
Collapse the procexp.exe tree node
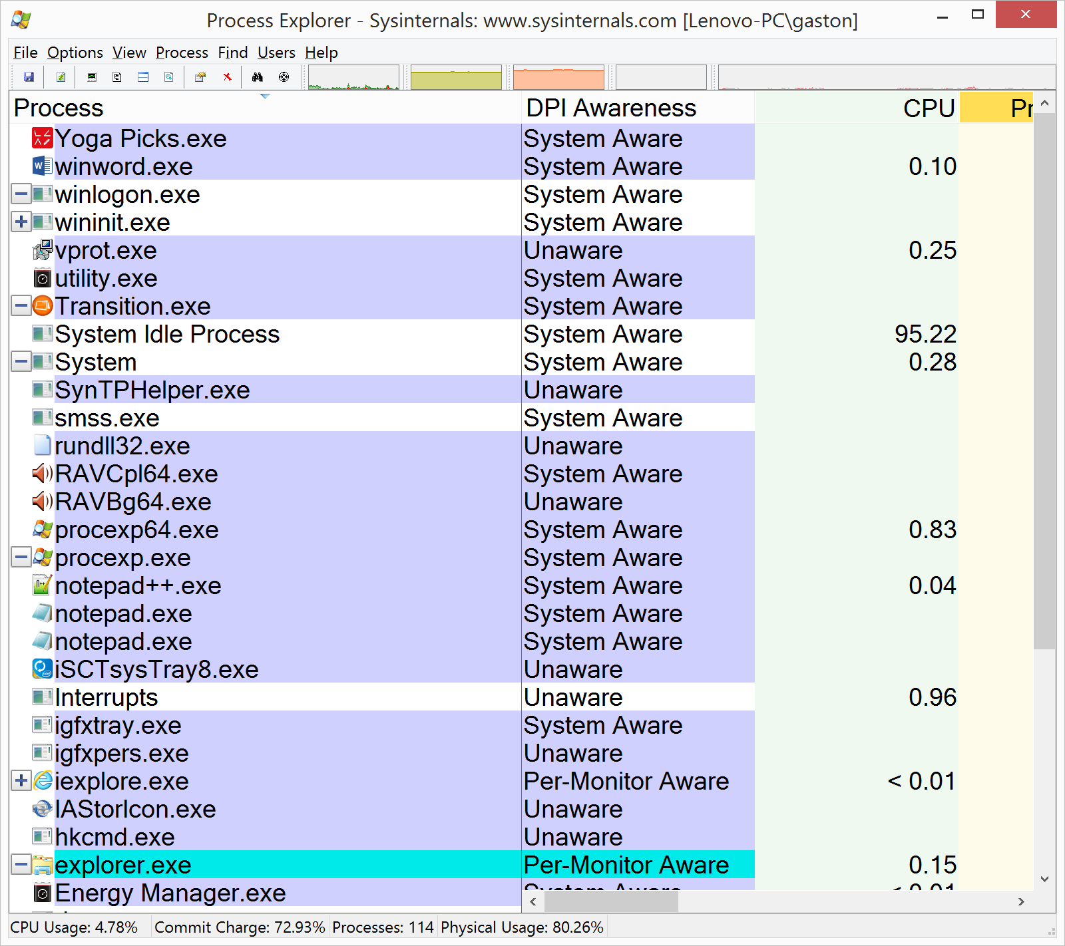click(x=21, y=558)
